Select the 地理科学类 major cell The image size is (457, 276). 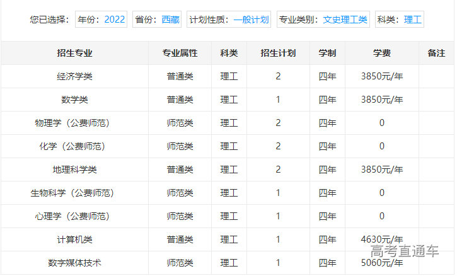tap(74, 170)
